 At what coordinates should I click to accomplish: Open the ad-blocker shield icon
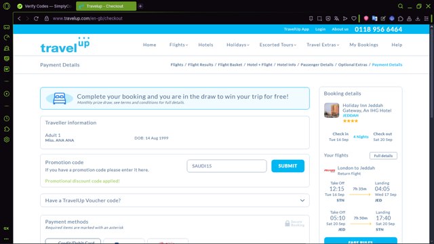pos(328,18)
